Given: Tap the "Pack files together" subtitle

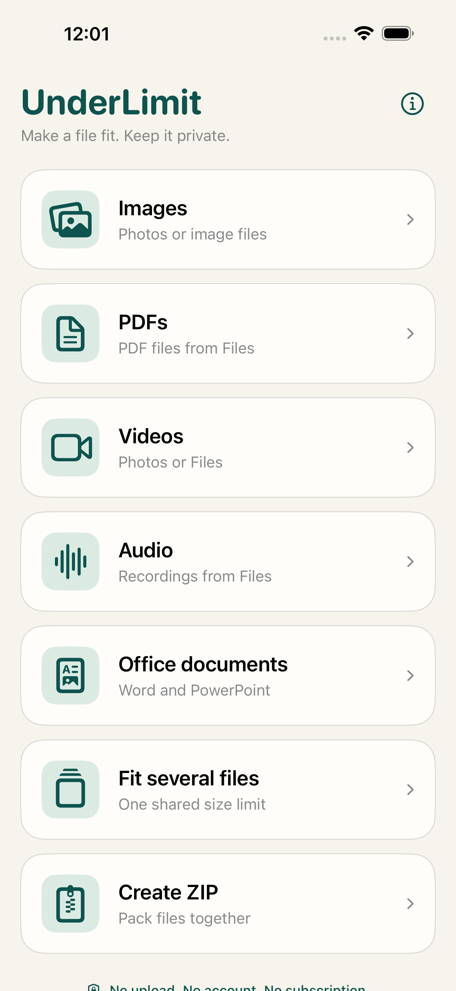Looking at the screenshot, I should pos(184,919).
